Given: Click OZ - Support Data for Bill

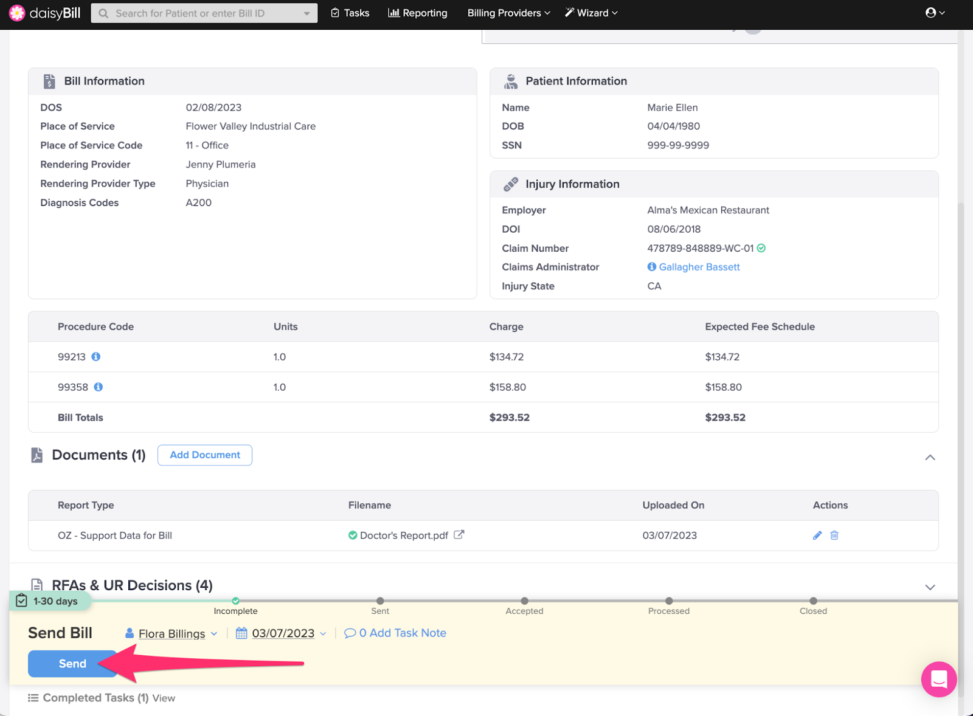Looking at the screenshot, I should pyautogui.click(x=115, y=535).
